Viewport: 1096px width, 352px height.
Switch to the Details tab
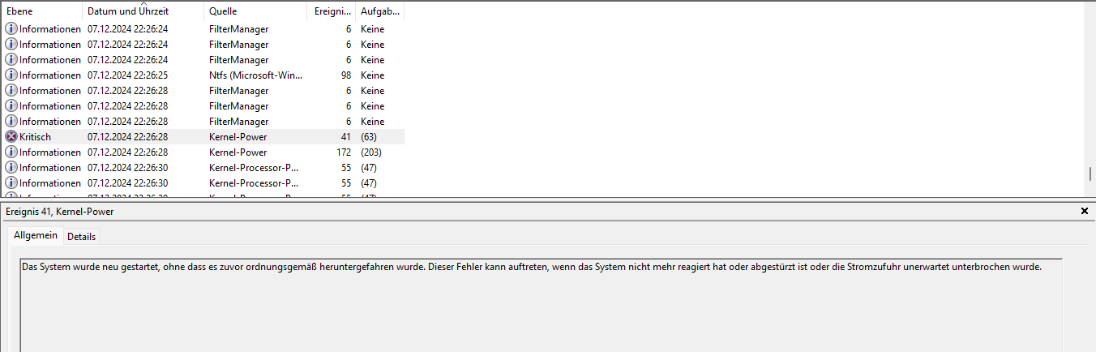81,237
